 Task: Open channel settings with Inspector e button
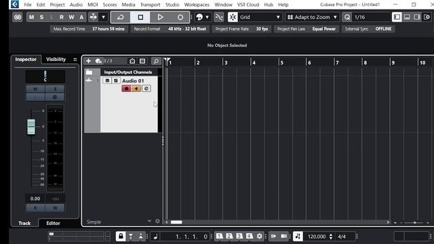click(55, 97)
